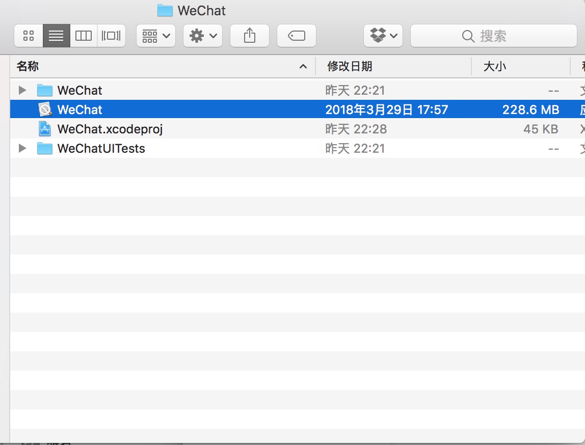585x445 pixels.
Task: Click 昨天 22:28 modification date
Action: 356,129
